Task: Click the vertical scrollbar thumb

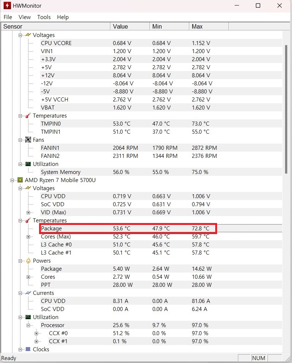Action: 286,109
